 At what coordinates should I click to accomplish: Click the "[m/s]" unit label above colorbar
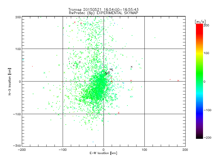tap(200, 22)
